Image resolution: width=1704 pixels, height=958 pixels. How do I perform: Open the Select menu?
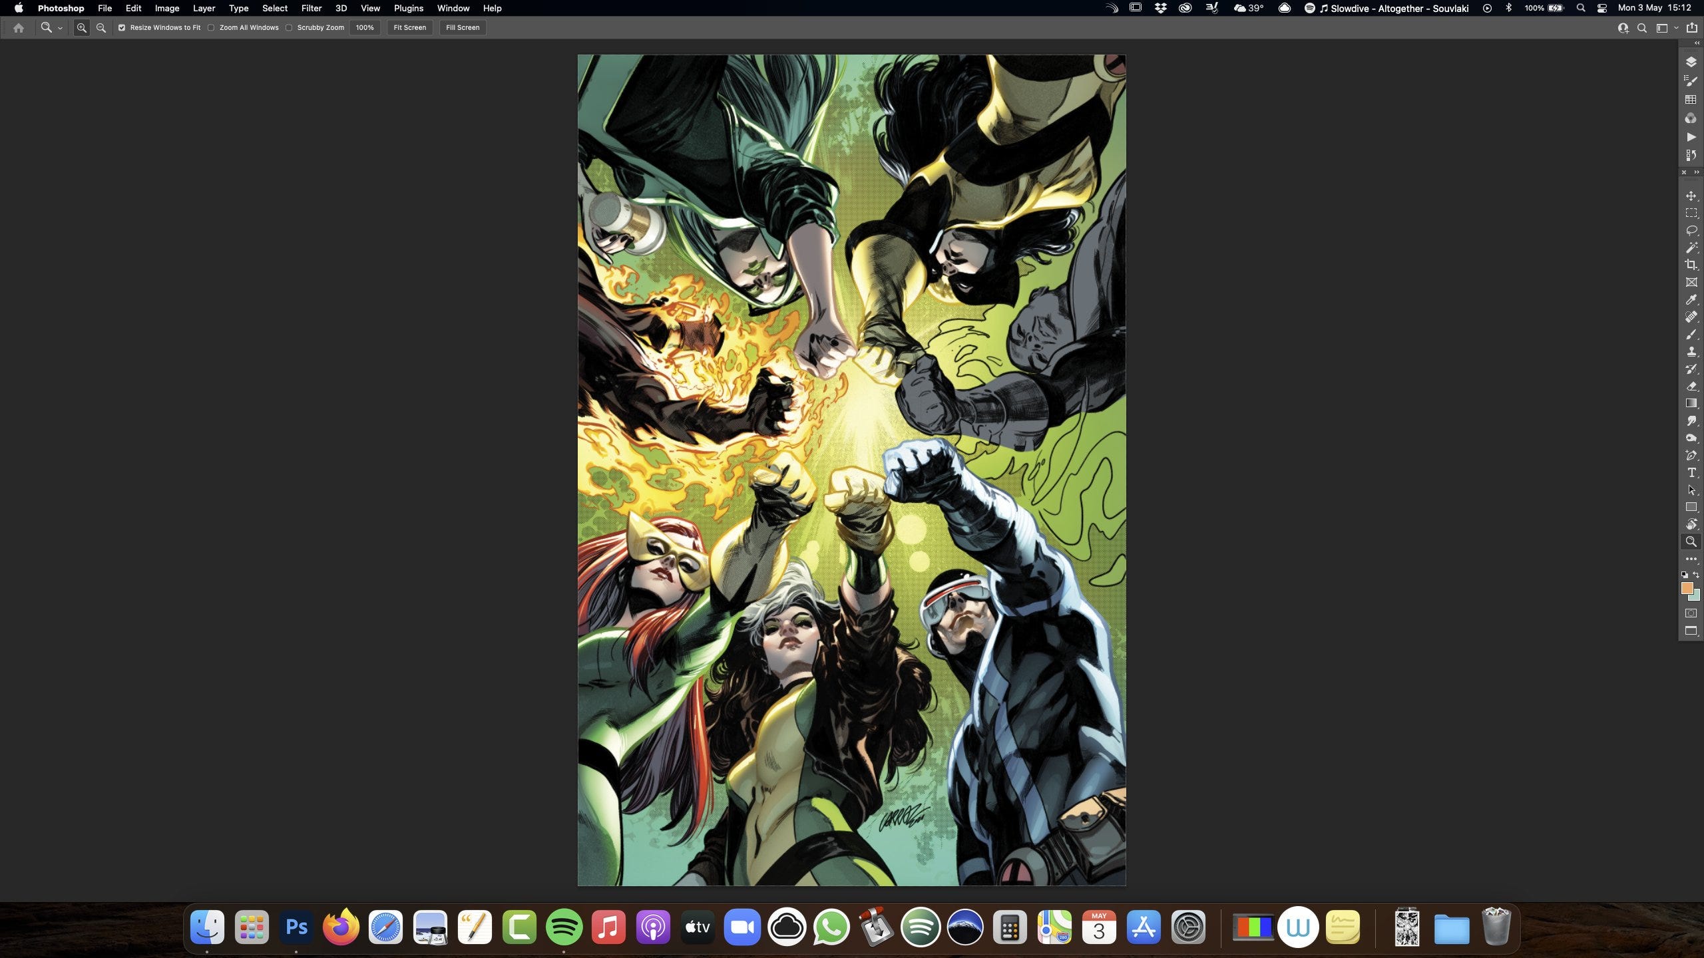275,8
